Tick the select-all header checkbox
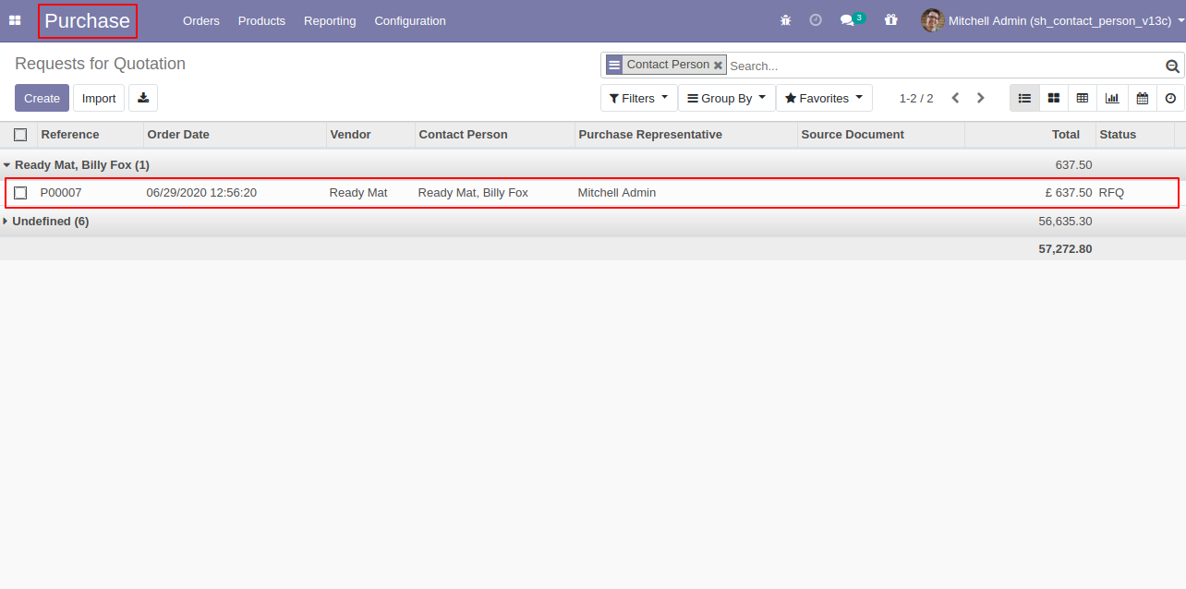1186x589 pixels. [x=20, y=135]
